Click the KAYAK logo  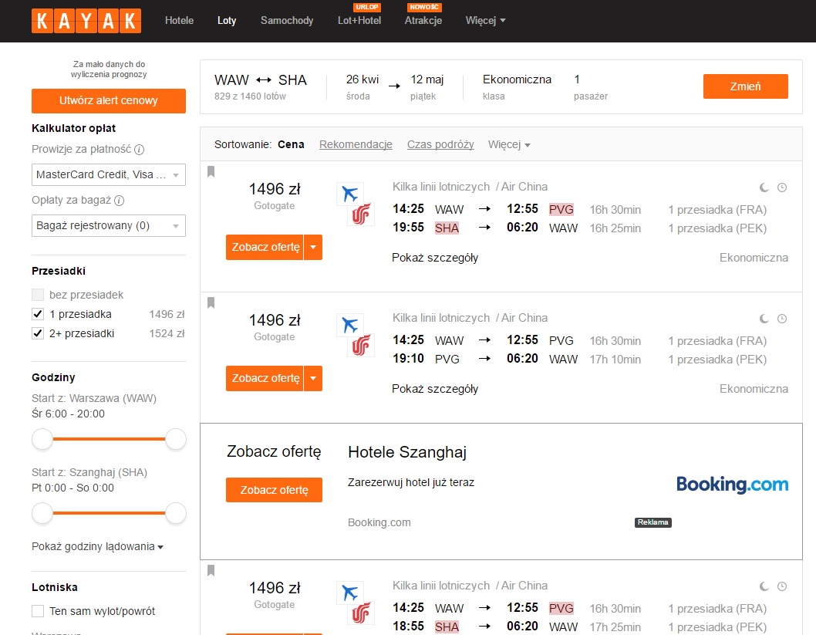[x=86, y=21]
